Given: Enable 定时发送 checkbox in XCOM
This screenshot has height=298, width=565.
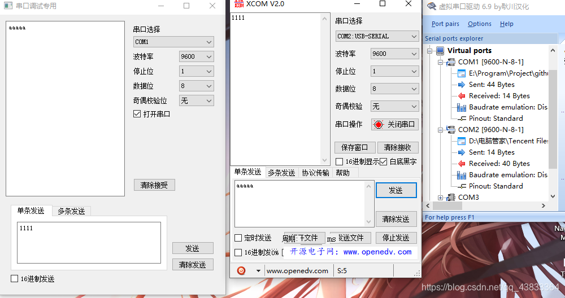Looking at the screenshot, I should pyautogui.click(x=238, y=238).
